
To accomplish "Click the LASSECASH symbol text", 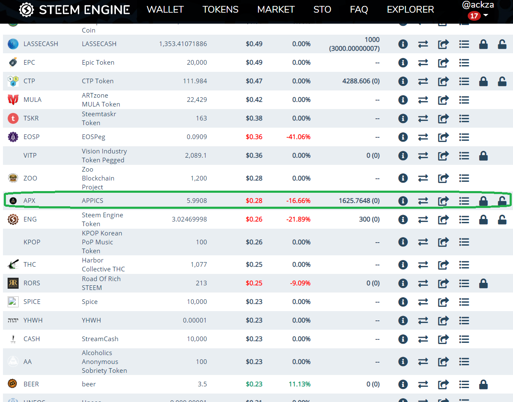I will click(x=41, y=44).
